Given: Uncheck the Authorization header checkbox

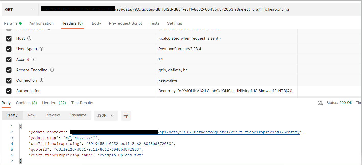Looking at the screenshot, I should (9, 91).
